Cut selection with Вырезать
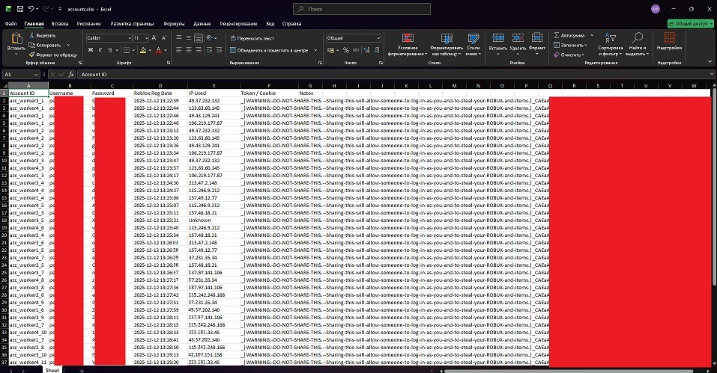The width and height of the screenshot is (717, 373). (x=42, y=36)
